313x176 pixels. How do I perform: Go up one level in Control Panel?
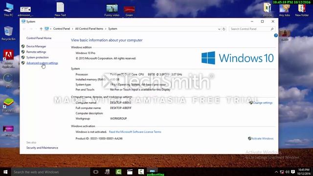coord(41,29)
